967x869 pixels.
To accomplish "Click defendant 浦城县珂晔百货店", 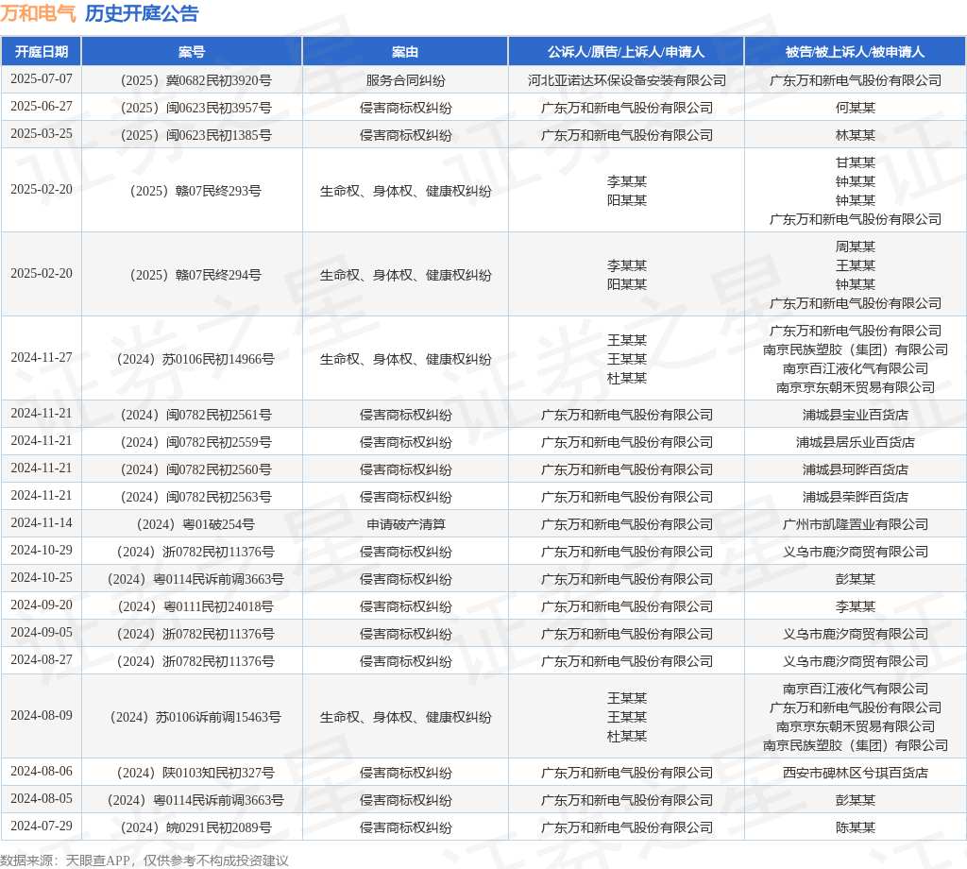I will pyautogui.click(x=856, y=469).
